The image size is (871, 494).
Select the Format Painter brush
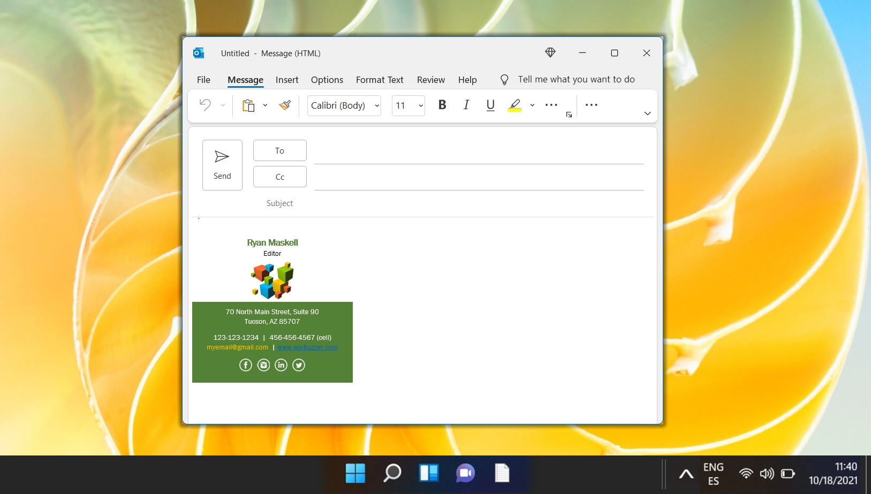[x=285, y=105]
